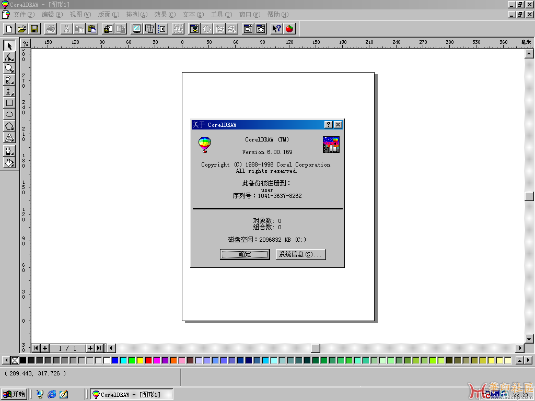The height and width of the screenshot is (401, 535).
Task: Close the 关于 CorelDRAW dialog
Action: (338, 125)
